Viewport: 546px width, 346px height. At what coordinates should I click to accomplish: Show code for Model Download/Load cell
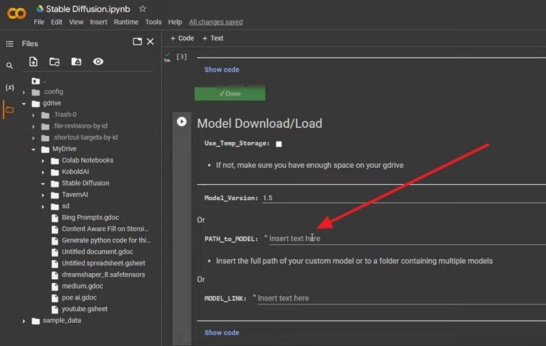222,332
